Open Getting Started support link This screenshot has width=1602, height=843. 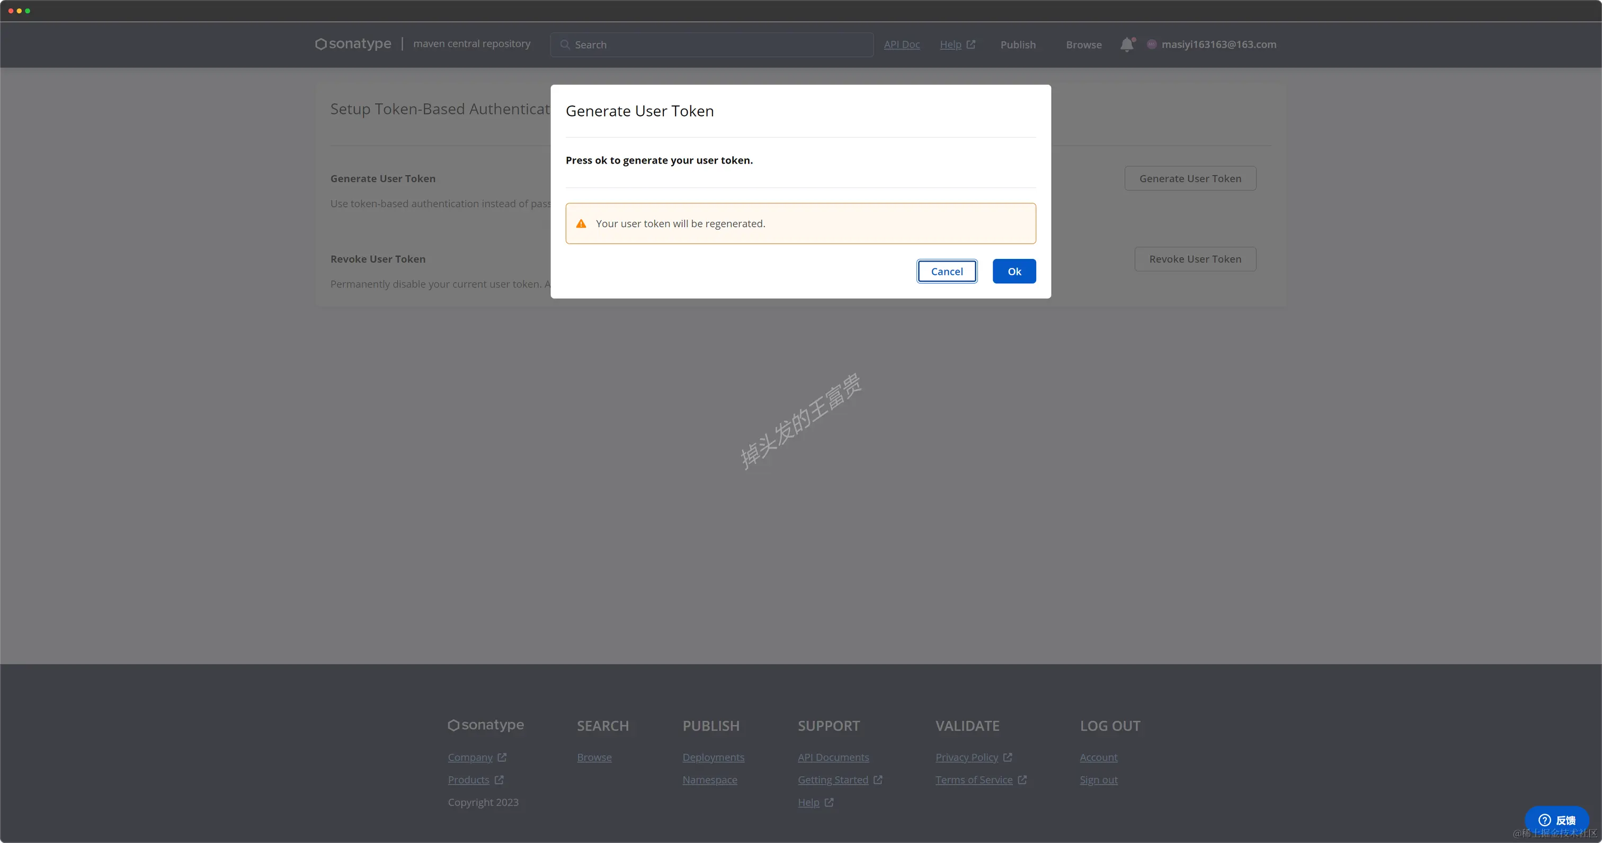(x=833, y=779)
